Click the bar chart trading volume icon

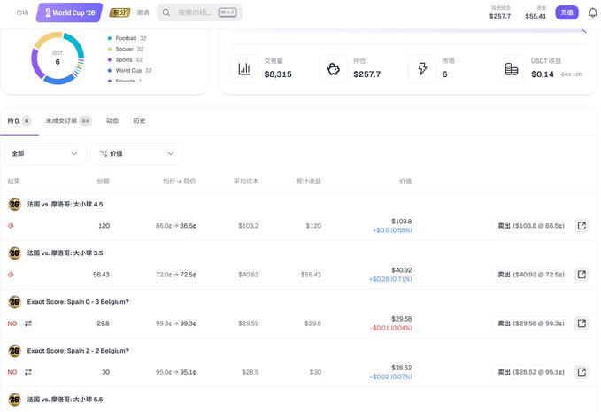(244, 69)
